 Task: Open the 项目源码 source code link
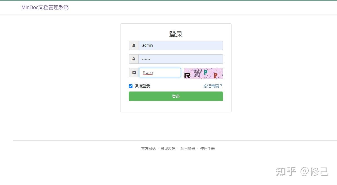click(x=188, y=149)
